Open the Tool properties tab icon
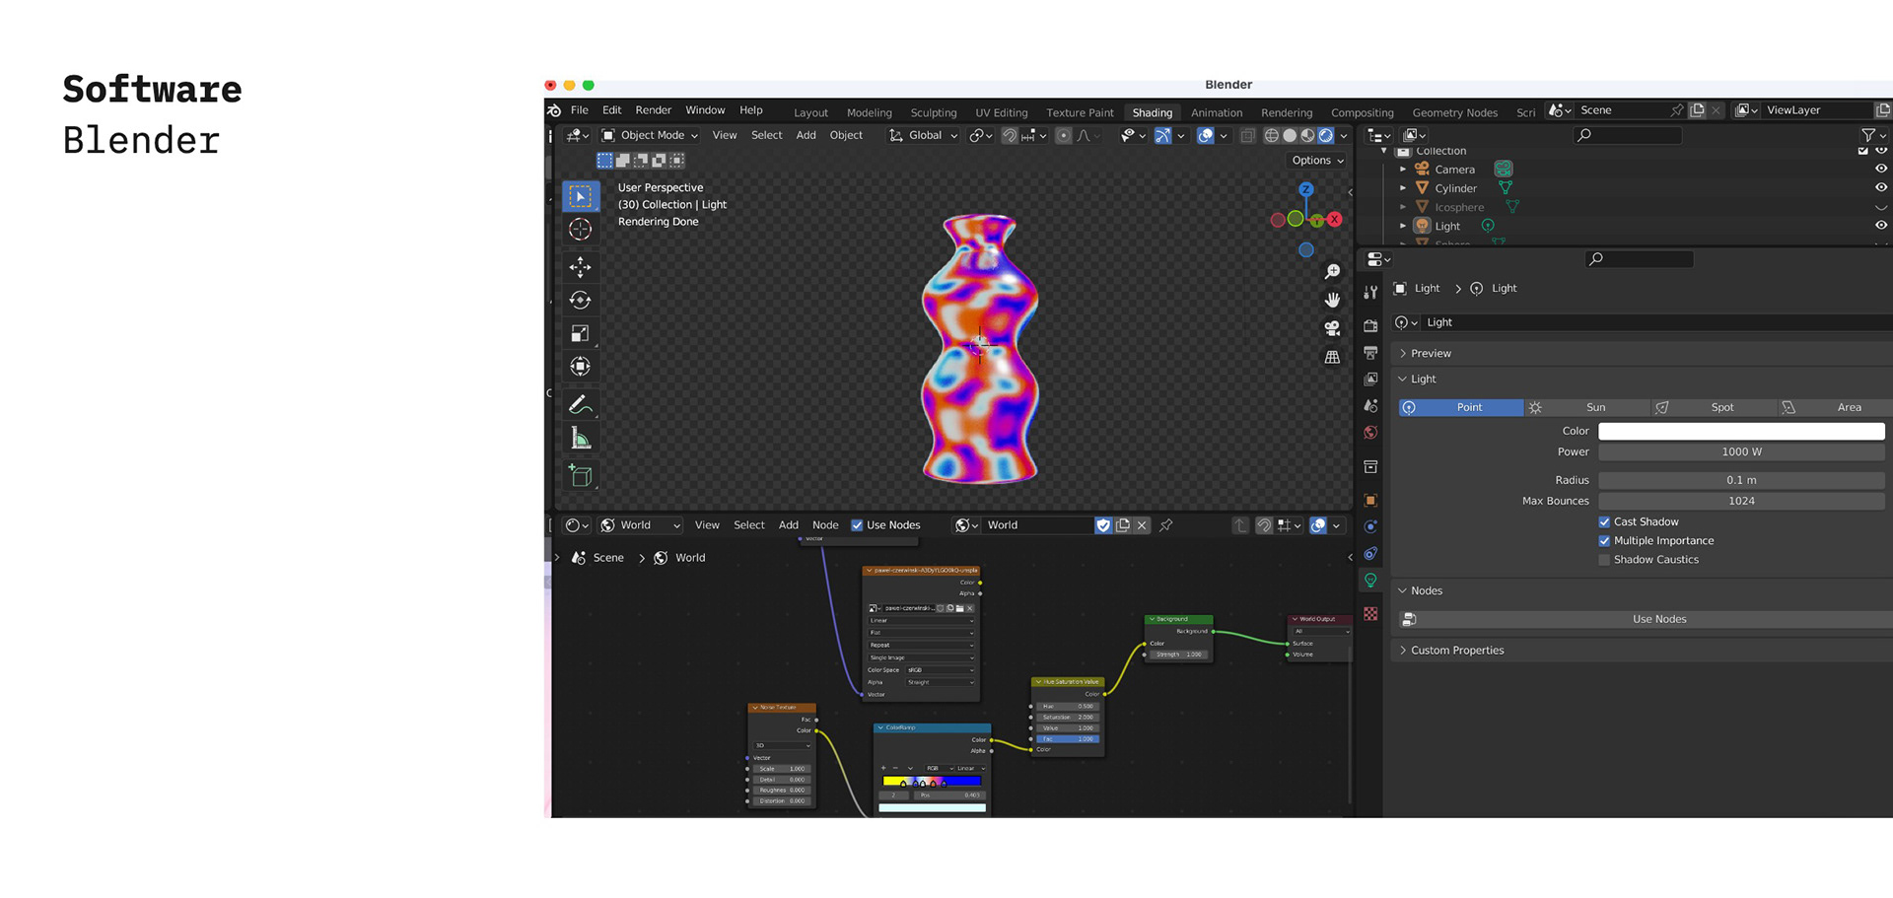The width and height of the screenshot is (1893, 898). click(x=1370, y=293)
